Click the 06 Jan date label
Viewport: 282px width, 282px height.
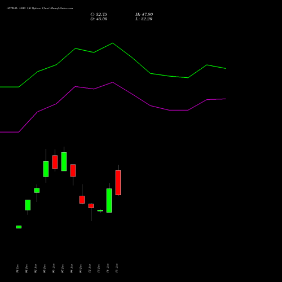click(54, 268)
